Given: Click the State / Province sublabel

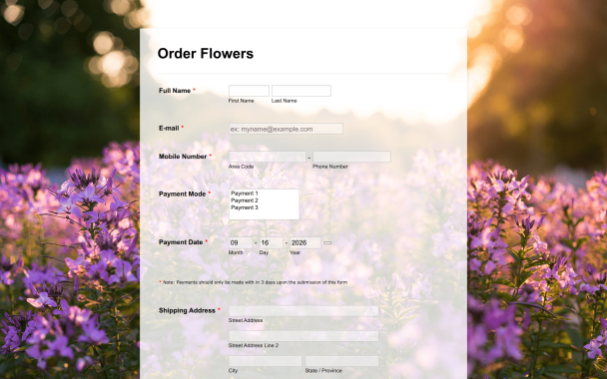Looking at the screenshot, I should pyautogui.click(x=323, y=370).
